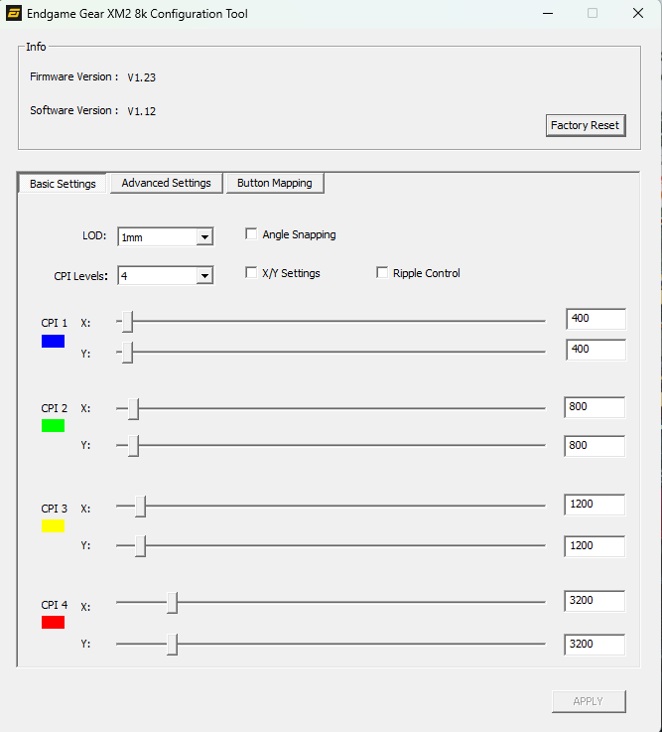This screenshot has height=732, width=662.
Task: Pick the green CPI 2 color swatch
Action: (54, 426)
